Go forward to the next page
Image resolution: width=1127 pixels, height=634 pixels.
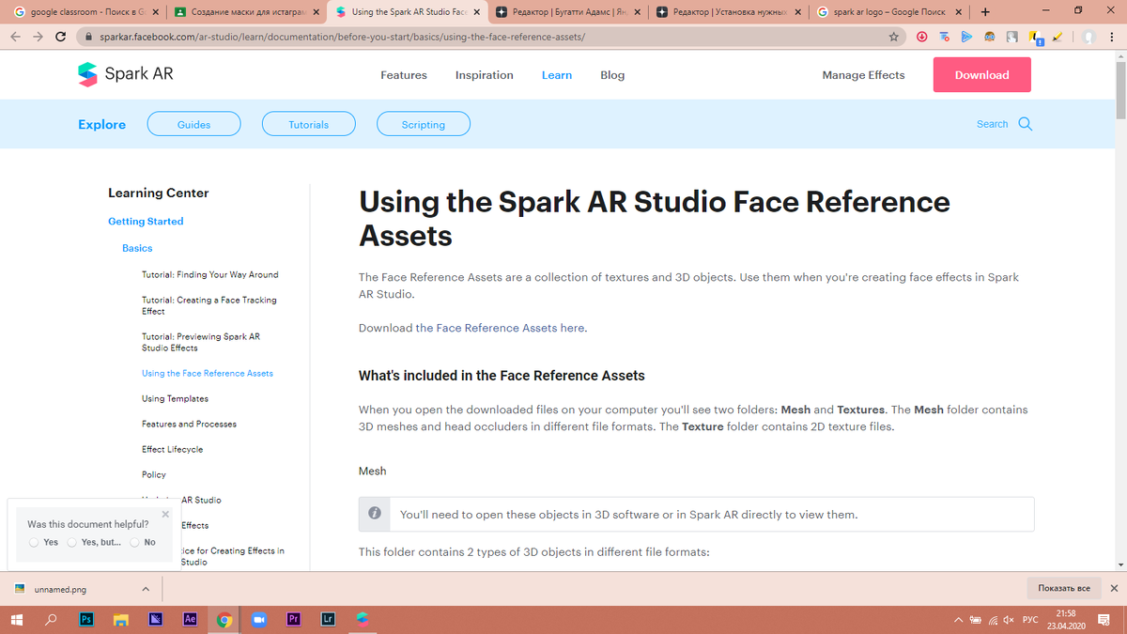(38, 38)
